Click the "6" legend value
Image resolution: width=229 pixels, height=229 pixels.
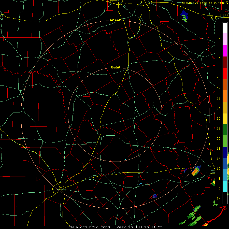[x=220, y=179]
